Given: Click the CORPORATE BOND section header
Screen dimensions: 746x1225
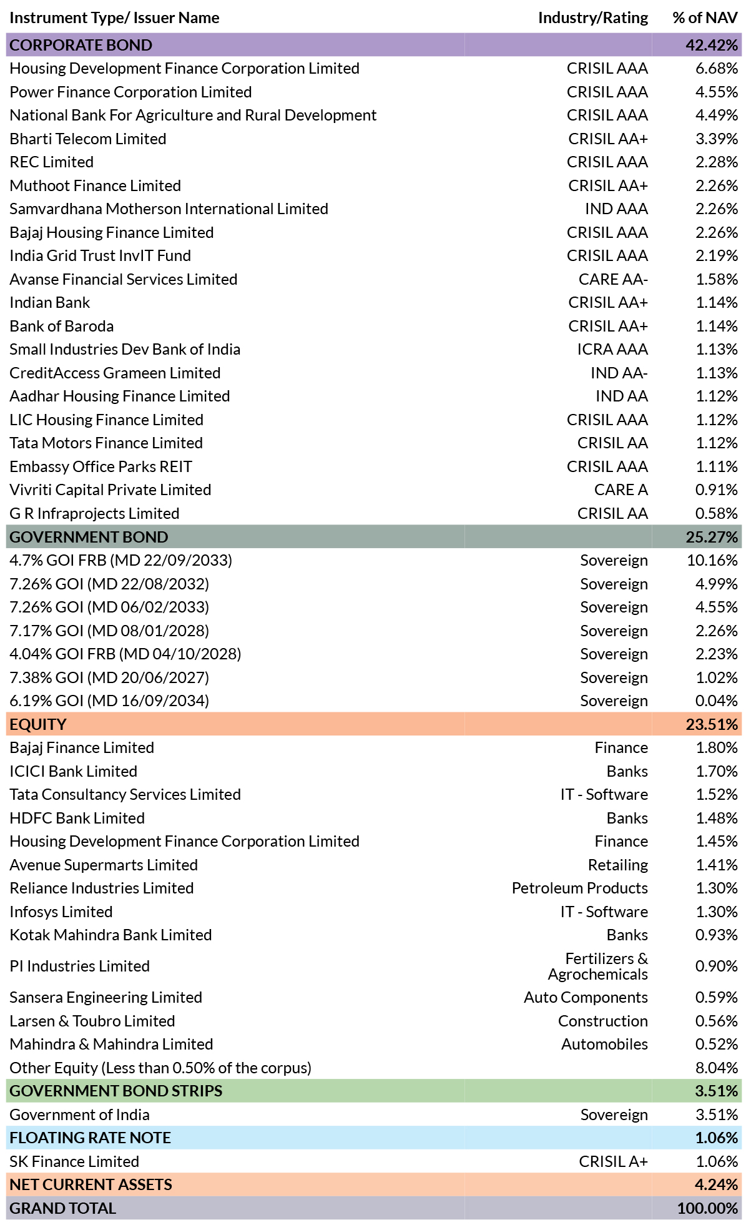Looking at the screenshot, I should pos(81,45).
